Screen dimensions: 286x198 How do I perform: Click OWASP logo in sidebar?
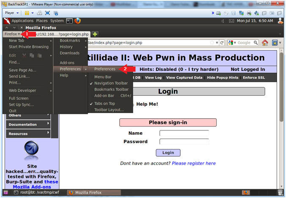(x=31, y=148)
